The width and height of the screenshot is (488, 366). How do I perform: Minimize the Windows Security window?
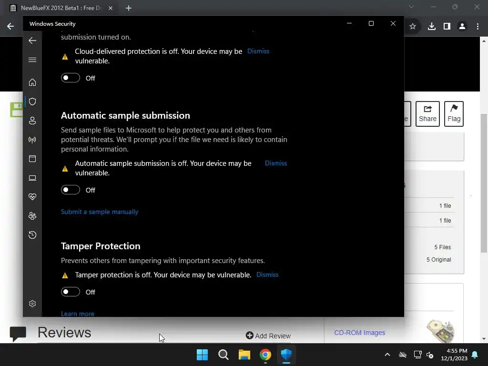pos(349,23)
